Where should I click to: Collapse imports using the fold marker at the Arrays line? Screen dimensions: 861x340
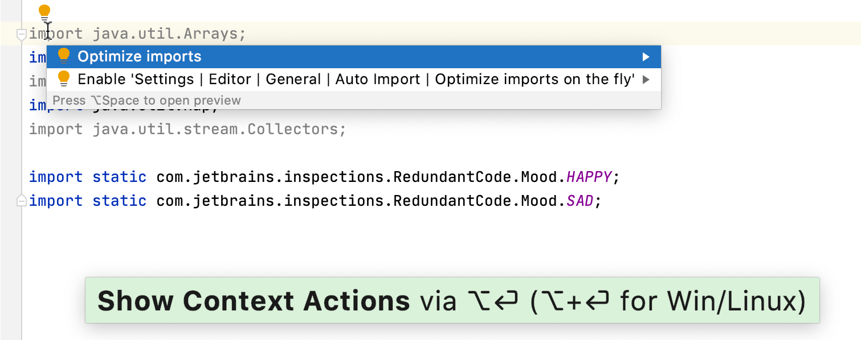click(x=21, y=35)
